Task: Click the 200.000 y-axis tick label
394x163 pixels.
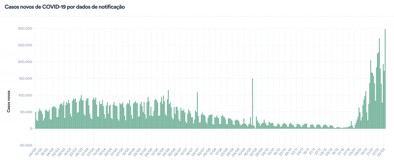Action: click(25, 62)
